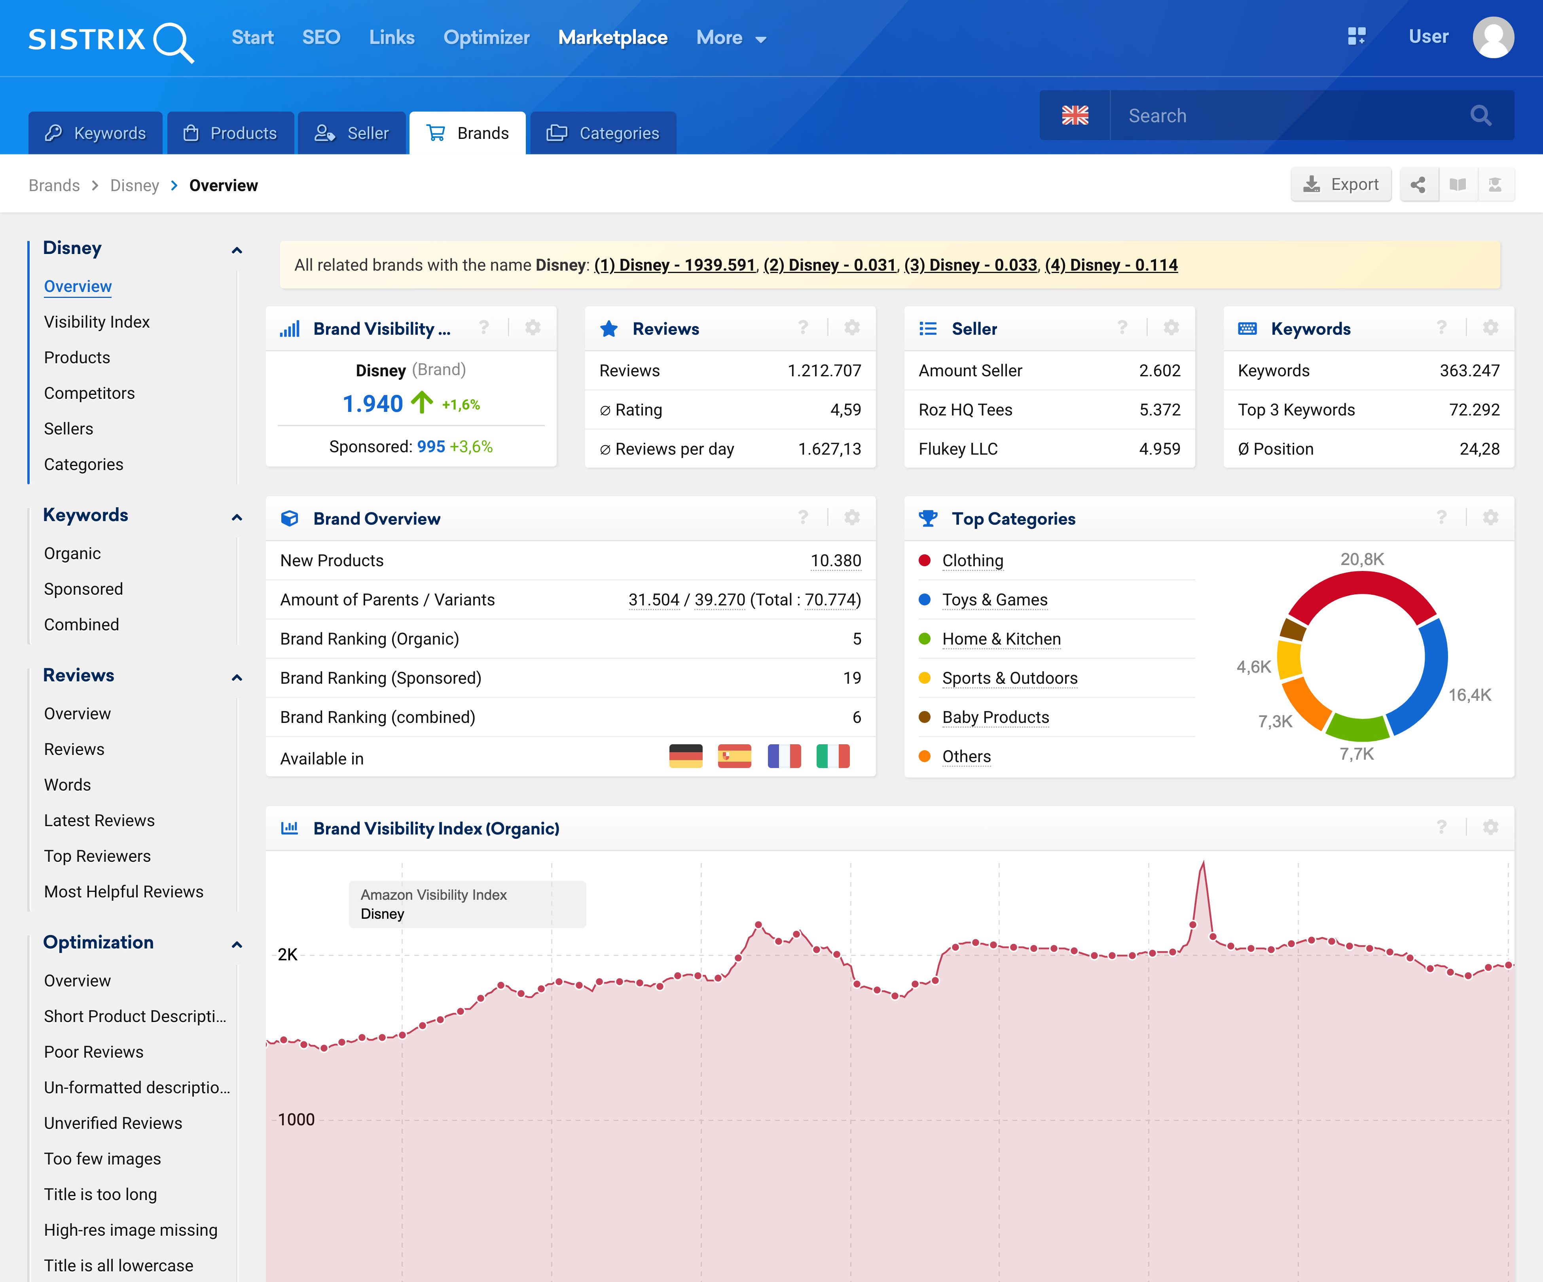Open settings gear for the Keywords box
This screenshot has width=1543, height=1282.
(x=1490, y=328)
